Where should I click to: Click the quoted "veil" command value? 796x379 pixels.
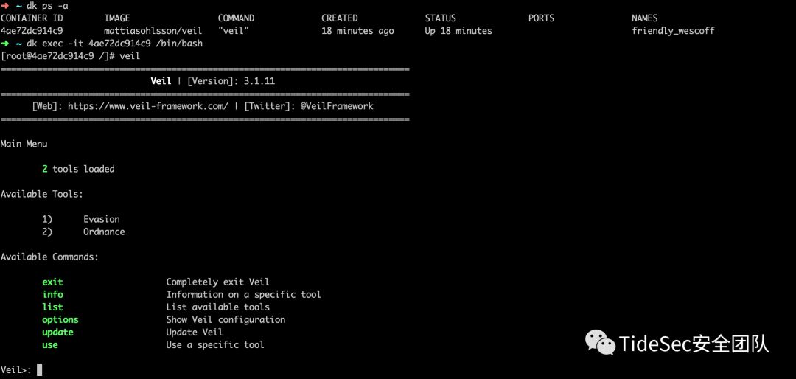pos(234,30)
